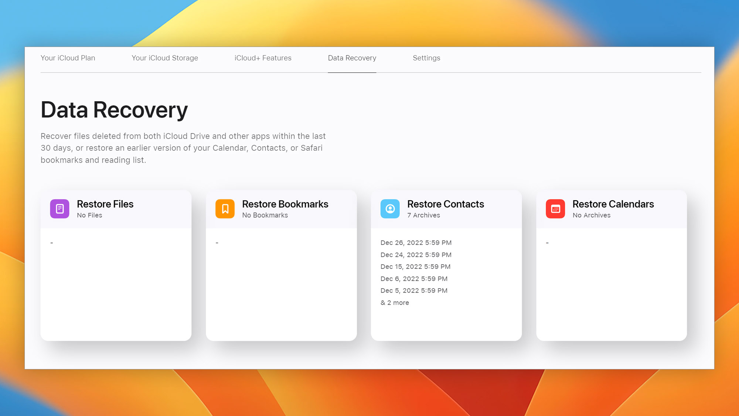
Task: Click the '& 2 more' archives link
Action: tap(395, 303)
